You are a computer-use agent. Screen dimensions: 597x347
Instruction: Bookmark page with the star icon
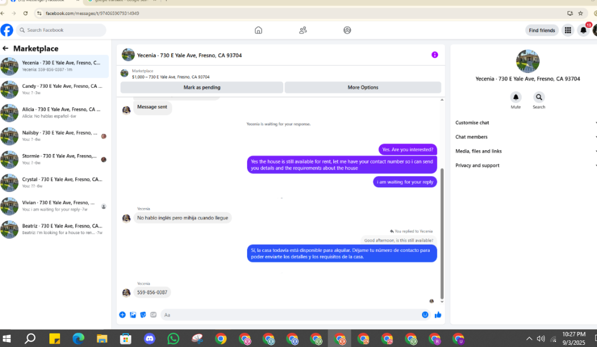580,13
